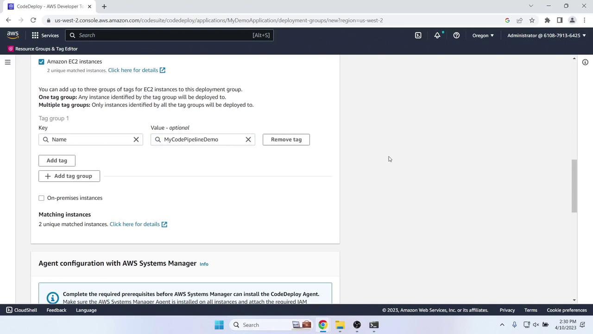Open the Google icon in the address bar
Image resolution: width=593 pixels, height=334 pixels.
coord(507,20)
